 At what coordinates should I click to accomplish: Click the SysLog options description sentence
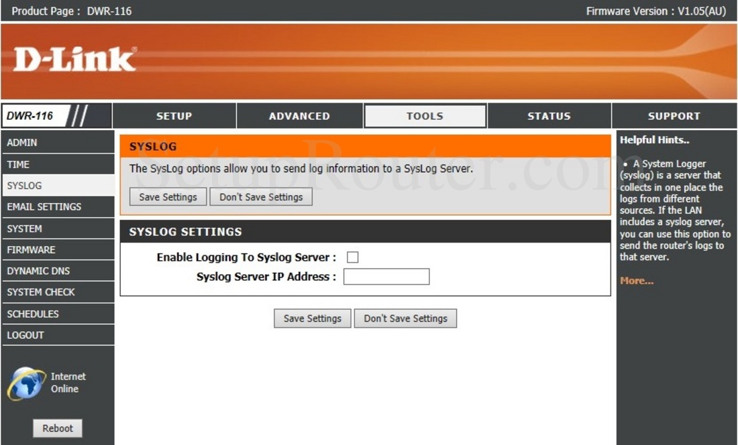tap(301, 169)
